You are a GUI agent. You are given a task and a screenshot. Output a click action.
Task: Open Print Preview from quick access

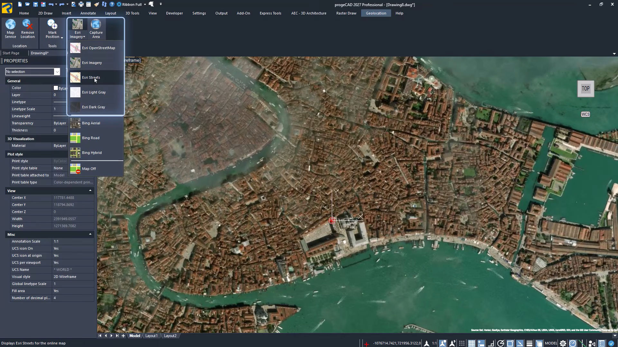tap(73, 4)
